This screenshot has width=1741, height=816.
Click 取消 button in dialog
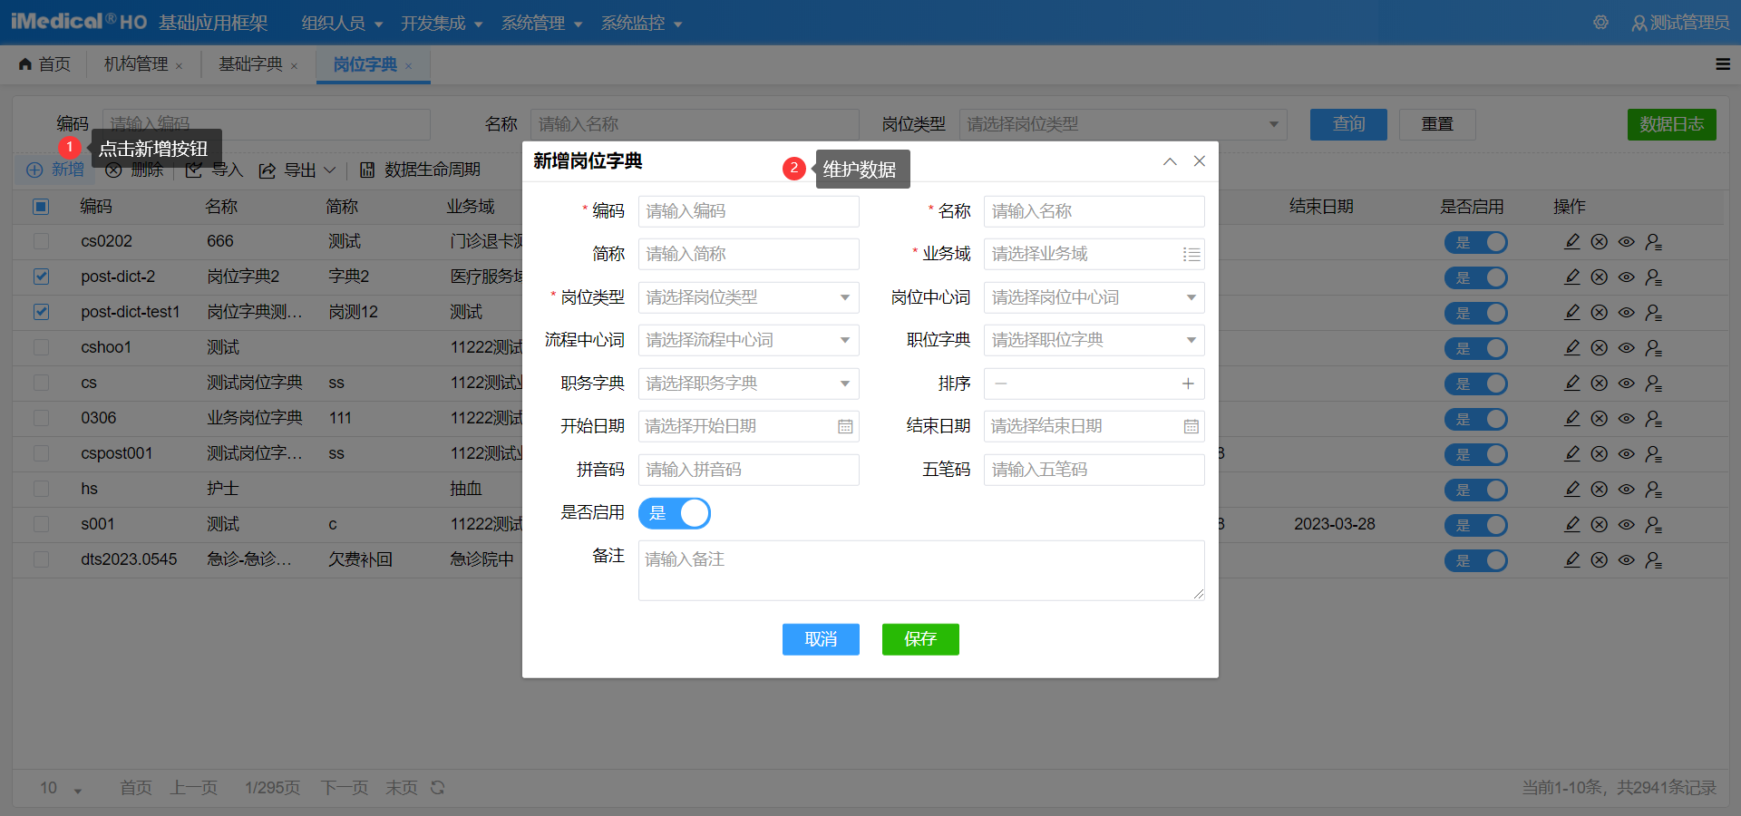click(821, 639)
